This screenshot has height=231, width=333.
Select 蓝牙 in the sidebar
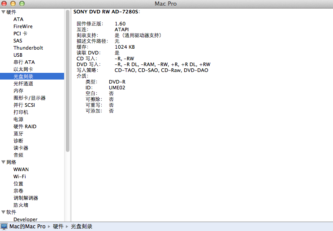coord(18,134)
